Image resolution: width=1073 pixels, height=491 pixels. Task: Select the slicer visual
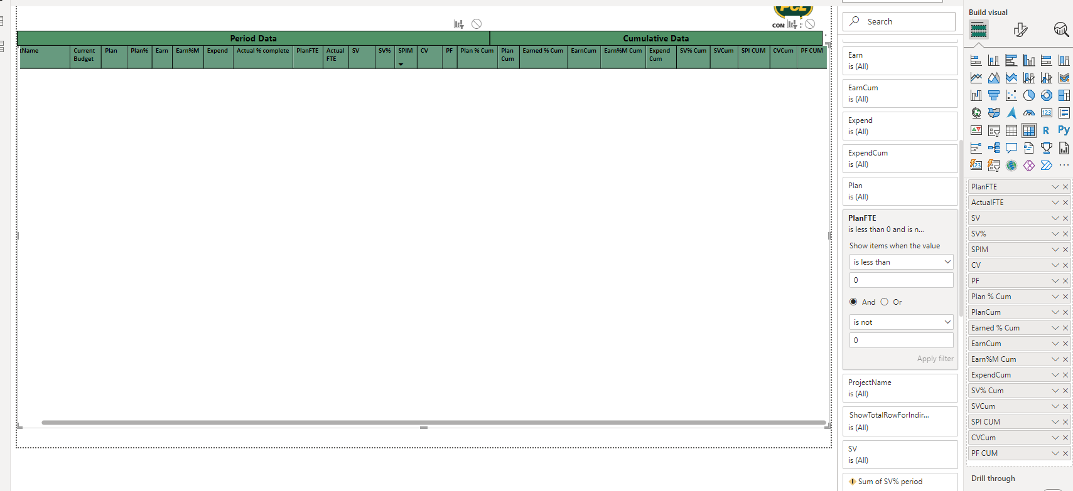[993, 131]
